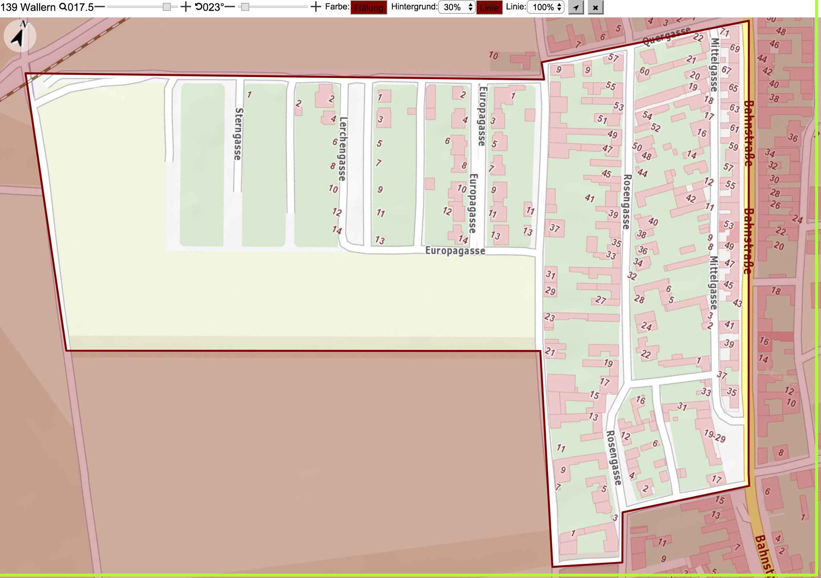Screen dimensions: 821x578
Task: Click the rotation minus icon
Action: [230, 7]
